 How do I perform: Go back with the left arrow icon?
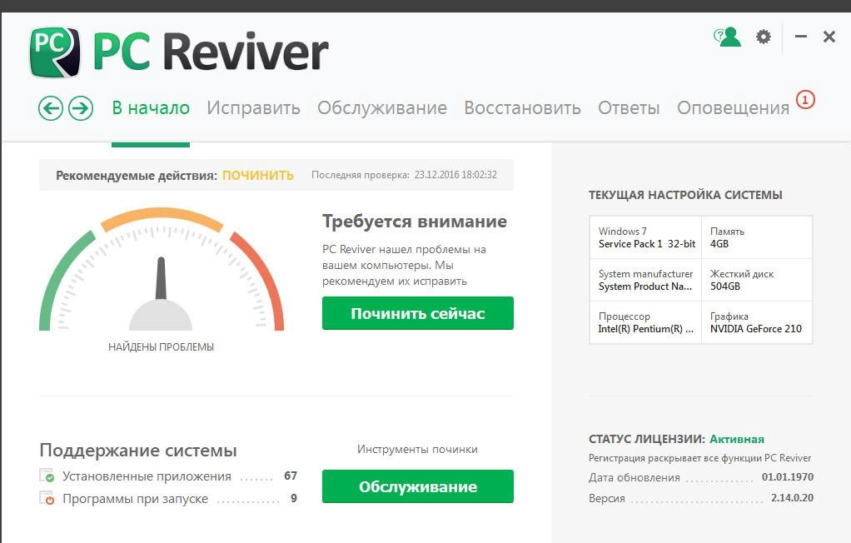click(51, 108)
